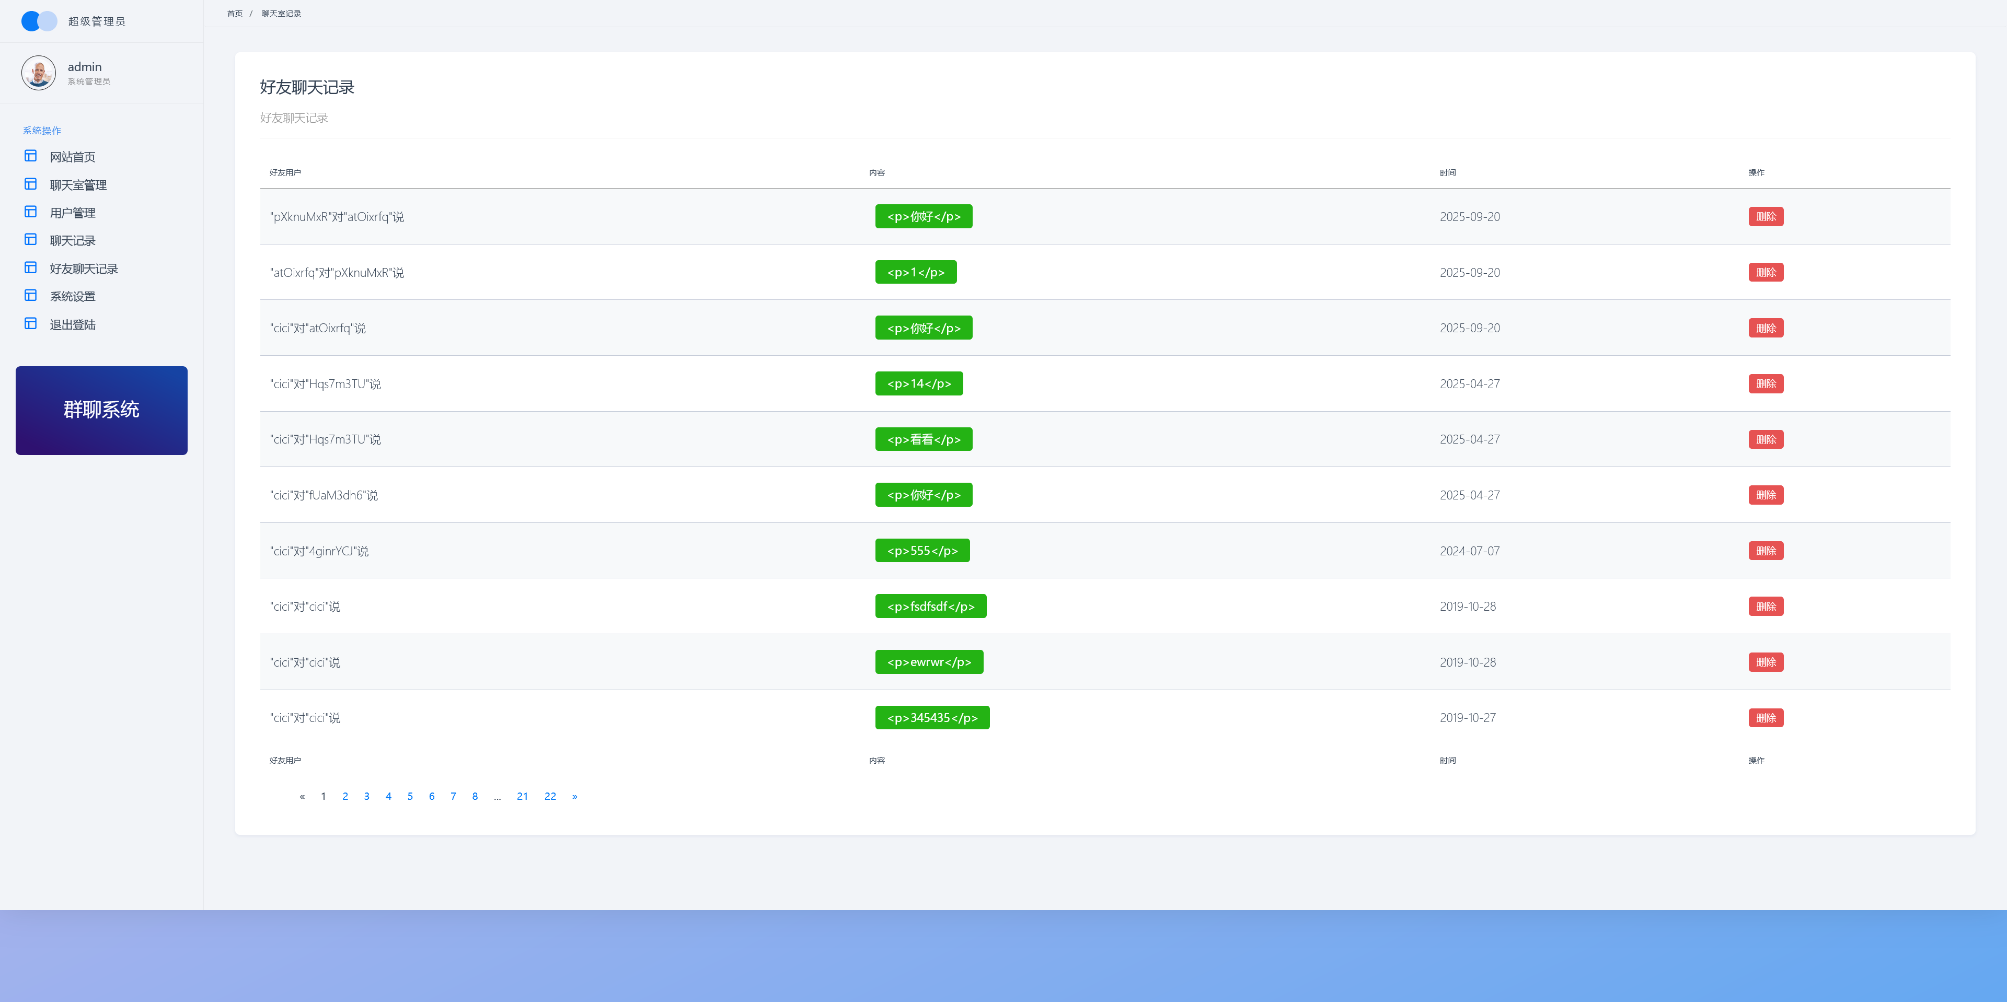Screen dimensions: 2007x1002
Task: Click the icon next to 聊天室管理
Action: [30, 184]
